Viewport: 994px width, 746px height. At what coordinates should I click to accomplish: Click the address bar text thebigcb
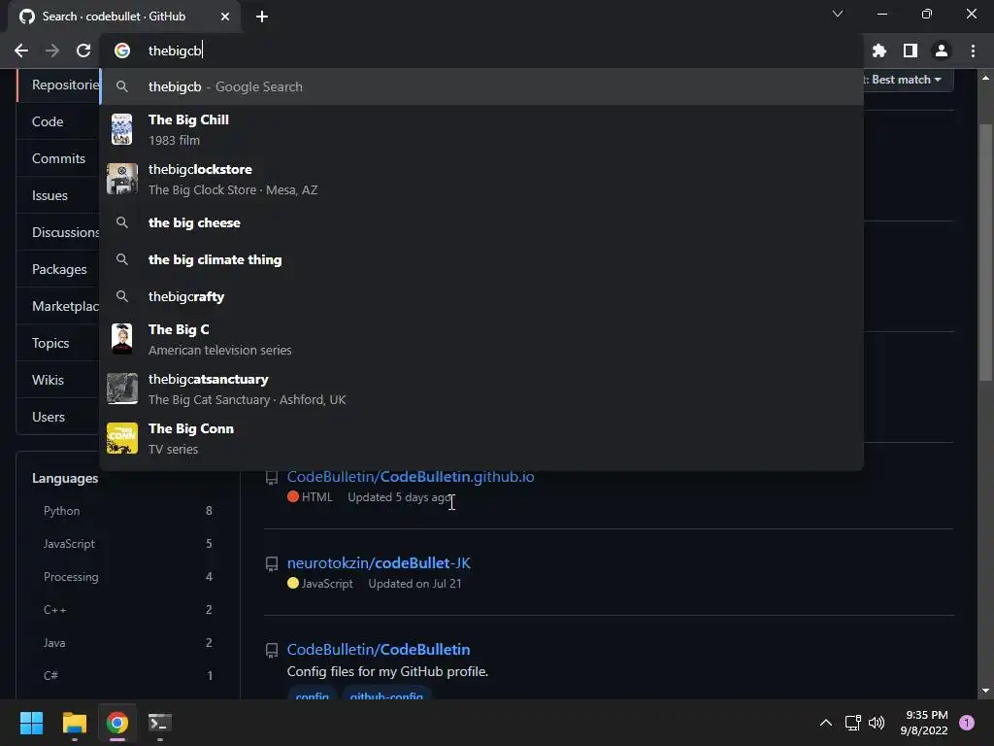175,51
